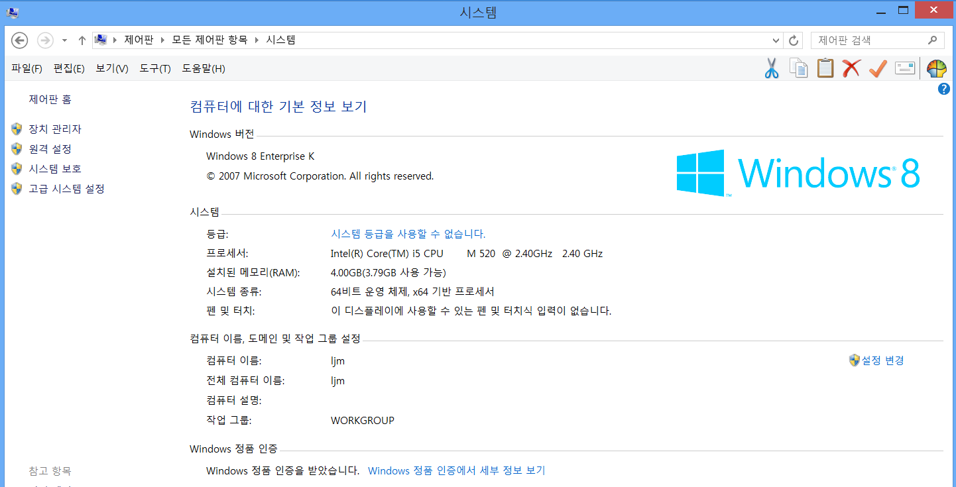Click the computer icon in address bar
The width and height of the screenshot is (956, 487).
[101, 40]
